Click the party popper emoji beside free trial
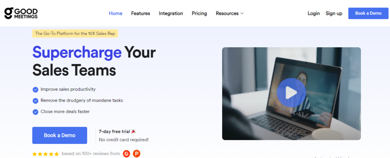The height and width of the screenshot is (158, 390). pos(134,131)
